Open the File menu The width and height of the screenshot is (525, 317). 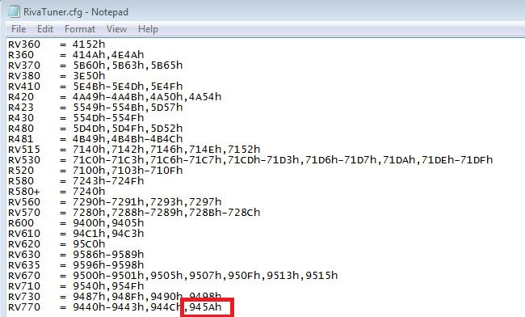[19, 29]
